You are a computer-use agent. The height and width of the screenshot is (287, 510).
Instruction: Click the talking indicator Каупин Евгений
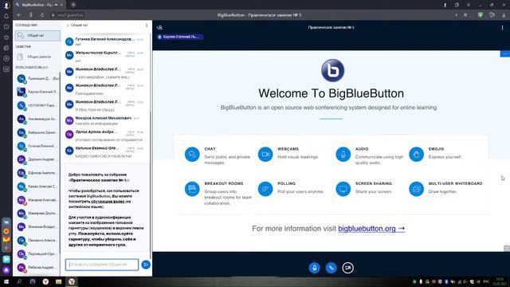click(180, 37)
